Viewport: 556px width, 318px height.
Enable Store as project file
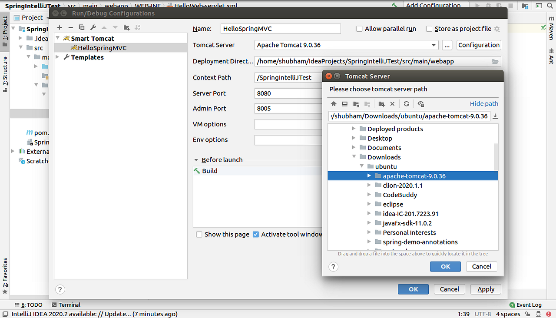pyautogui.click(x=430, y=29)
